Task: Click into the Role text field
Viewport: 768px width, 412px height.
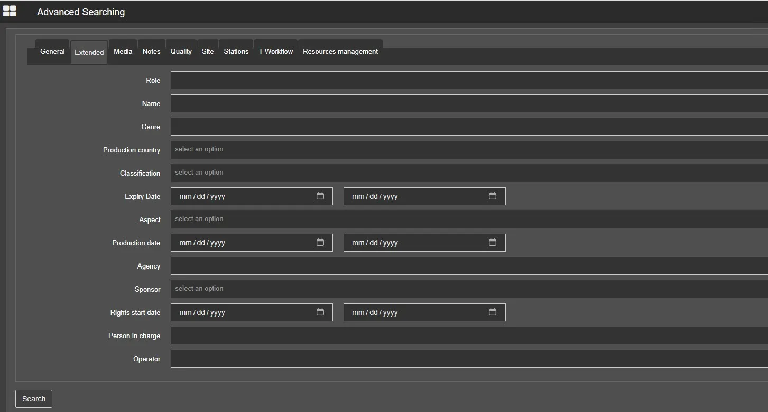Action: tap(468, 80)
